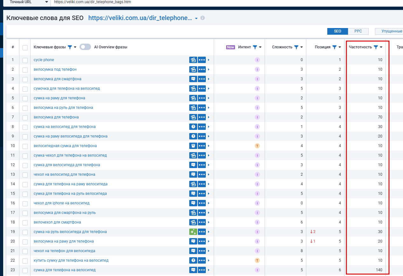Check the box for 'велосумка под телефон'
Viewport: 403px width, 276px height.
tap(25, 70)
